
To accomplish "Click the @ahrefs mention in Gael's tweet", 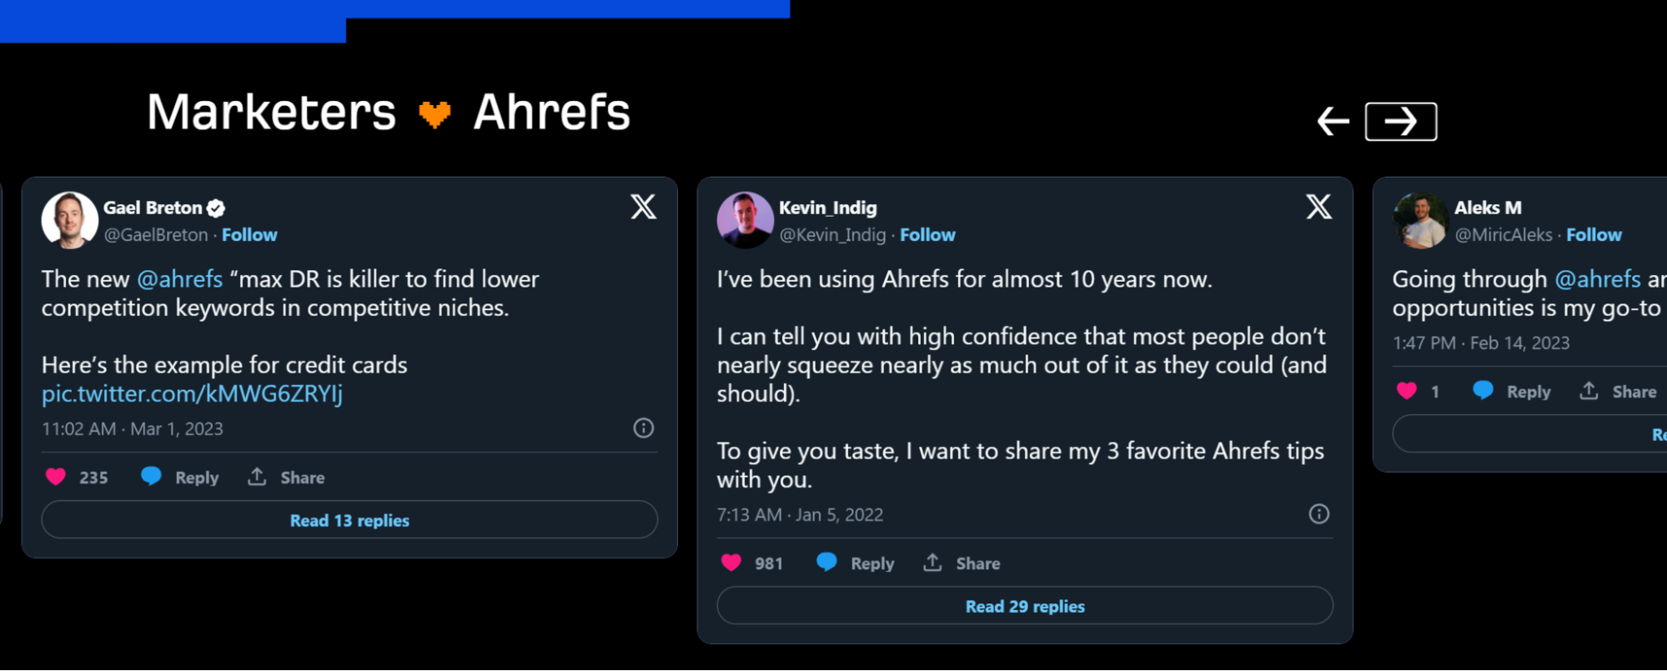I will (179, 279).
